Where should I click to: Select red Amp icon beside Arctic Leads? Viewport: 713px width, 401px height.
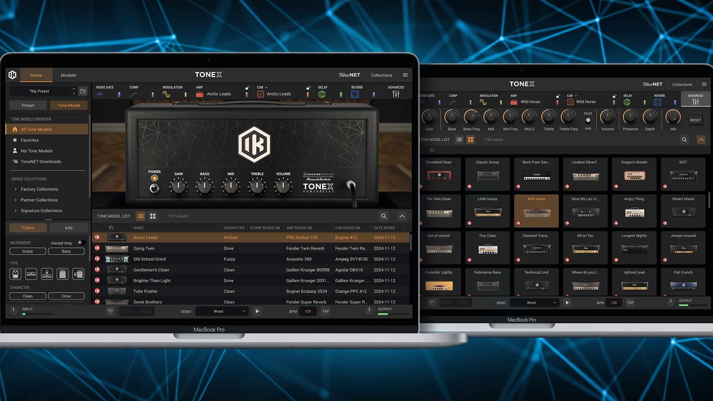[200, 94]
